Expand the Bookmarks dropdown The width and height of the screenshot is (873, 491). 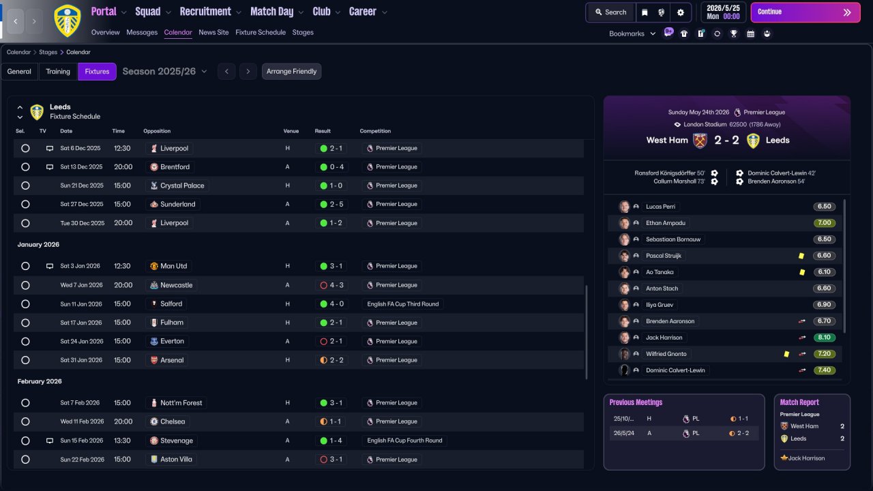pos(632,33)
